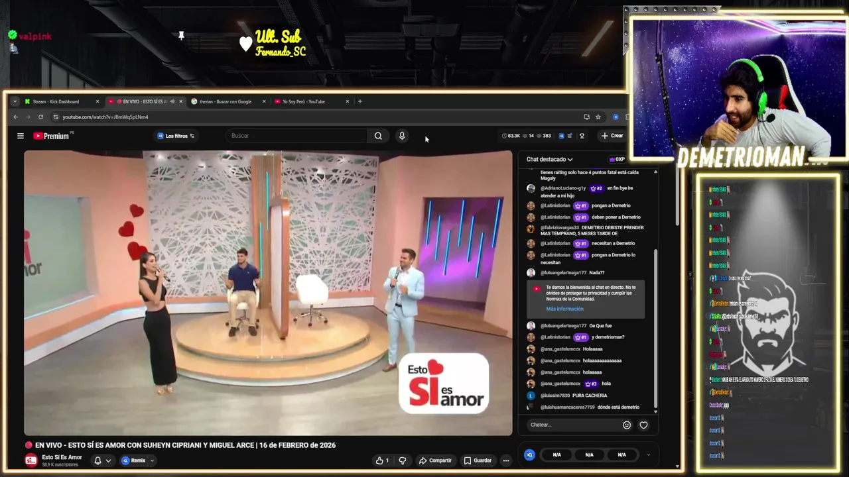Image resolution: width=849 pixels, height=477 pixels.
Task: Reload the page with refresh icon
Action: coord(40,117)
